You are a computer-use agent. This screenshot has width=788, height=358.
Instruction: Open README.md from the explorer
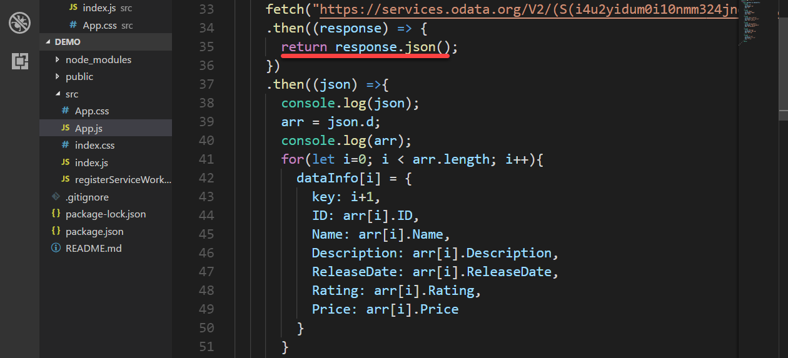point(93,248)
